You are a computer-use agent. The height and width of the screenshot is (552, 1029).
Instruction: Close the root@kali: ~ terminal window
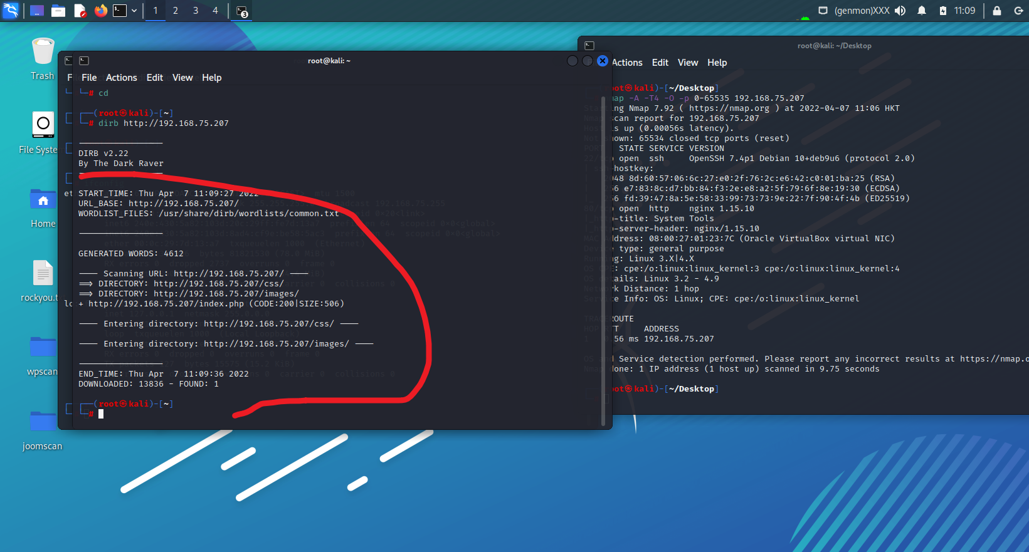(603, 61)
